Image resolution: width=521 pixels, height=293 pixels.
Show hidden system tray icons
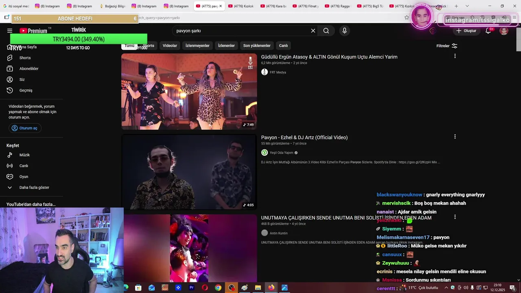pos(446,288)
